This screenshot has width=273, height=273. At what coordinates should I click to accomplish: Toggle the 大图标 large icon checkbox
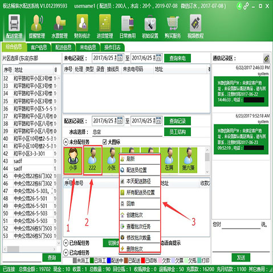pos(105,142)
